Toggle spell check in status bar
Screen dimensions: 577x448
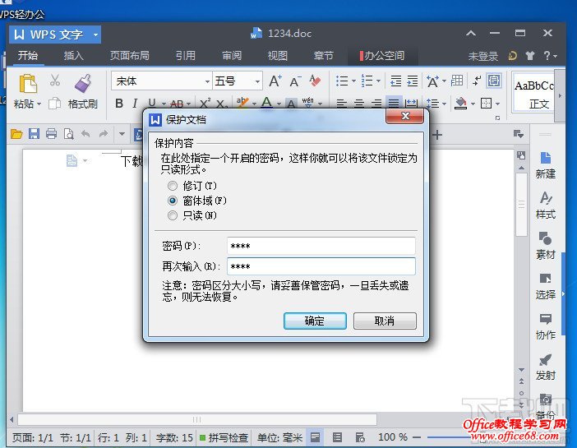tap(224, 437)
